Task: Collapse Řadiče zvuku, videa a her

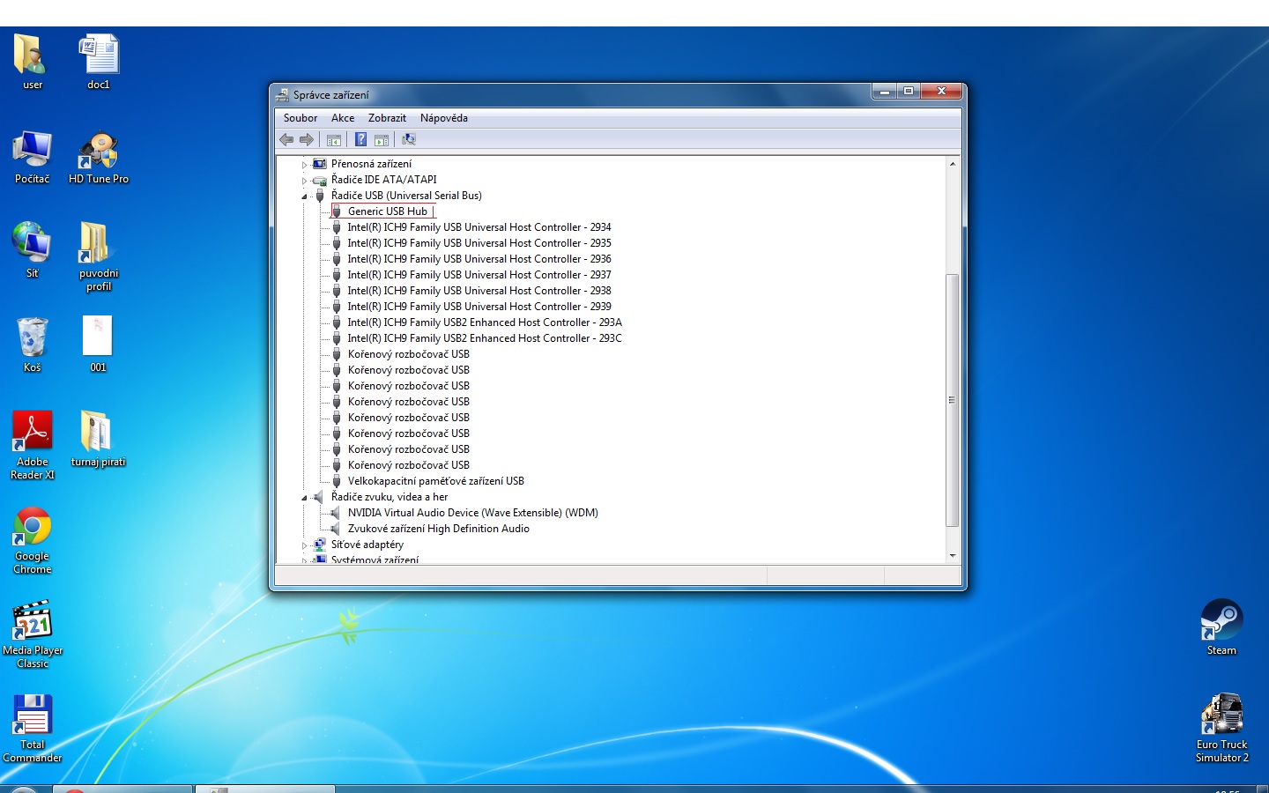Action: (x=305, y=498)
